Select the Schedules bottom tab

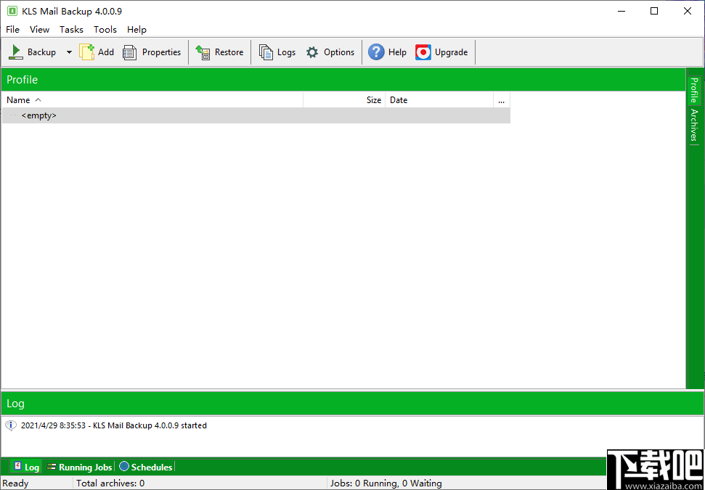click(x=146, y=467)
